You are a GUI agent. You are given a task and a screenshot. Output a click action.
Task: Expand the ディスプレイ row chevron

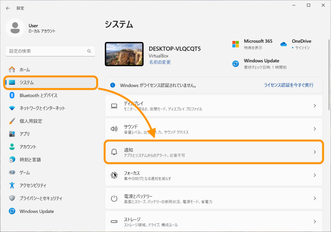coord(315,106)
